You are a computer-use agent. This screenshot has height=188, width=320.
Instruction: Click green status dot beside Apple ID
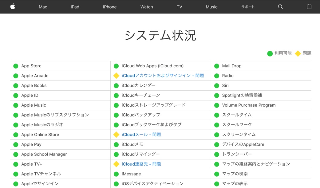coord(16,96)
